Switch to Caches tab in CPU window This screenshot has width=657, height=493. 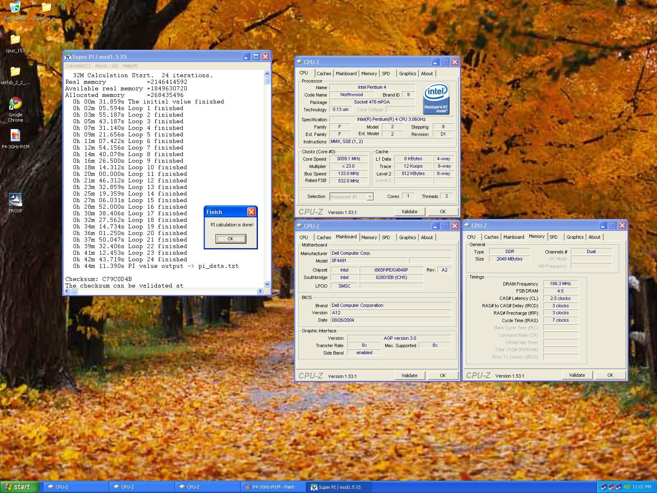click(x=324, y=74)
